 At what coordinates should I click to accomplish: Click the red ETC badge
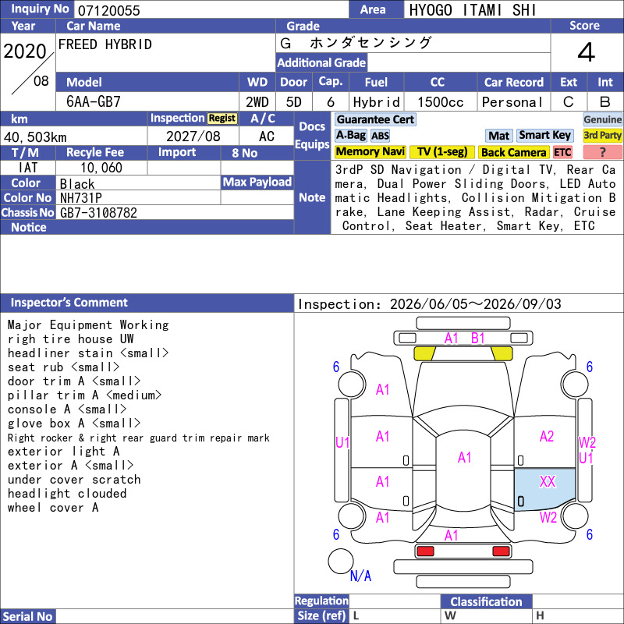coord(562,152)
